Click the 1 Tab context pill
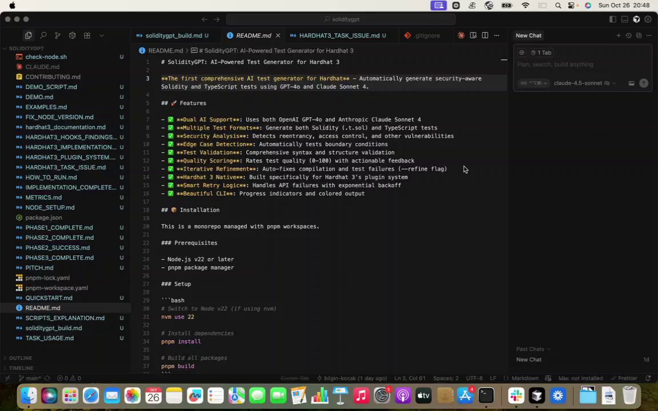Image resolution: width=658 pixels, height=411 pixels. click(x=541, y=53)
